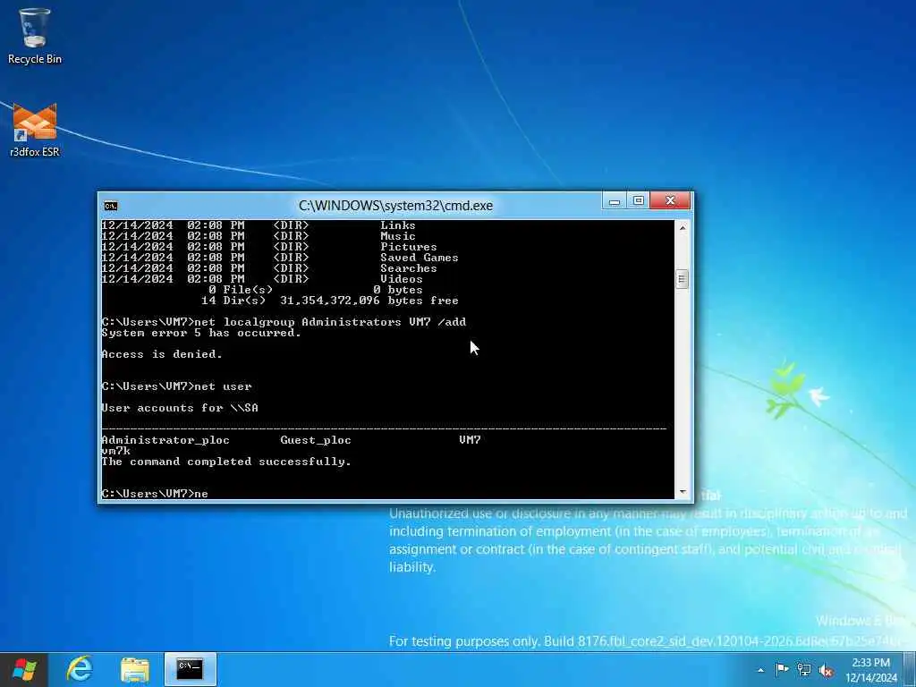
Task: Minimize the cmd.exe window
Action: (x=614, y=201)
